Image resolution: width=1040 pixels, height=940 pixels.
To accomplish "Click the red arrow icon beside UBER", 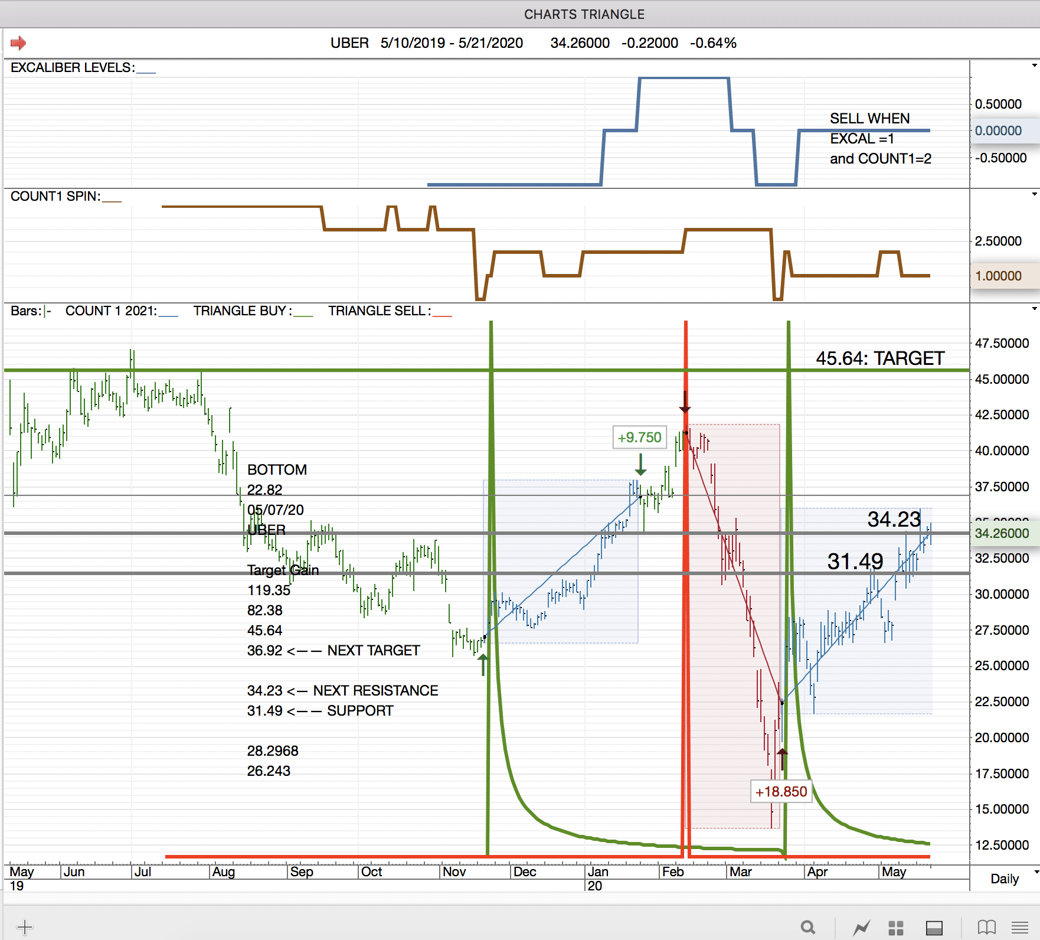I will click(x=18, y=43).
